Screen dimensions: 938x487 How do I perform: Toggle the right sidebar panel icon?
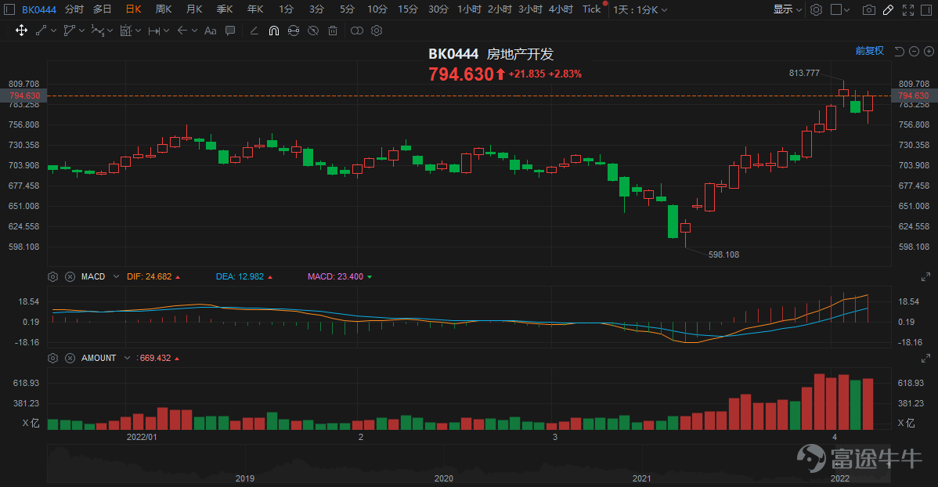[927, 9]
